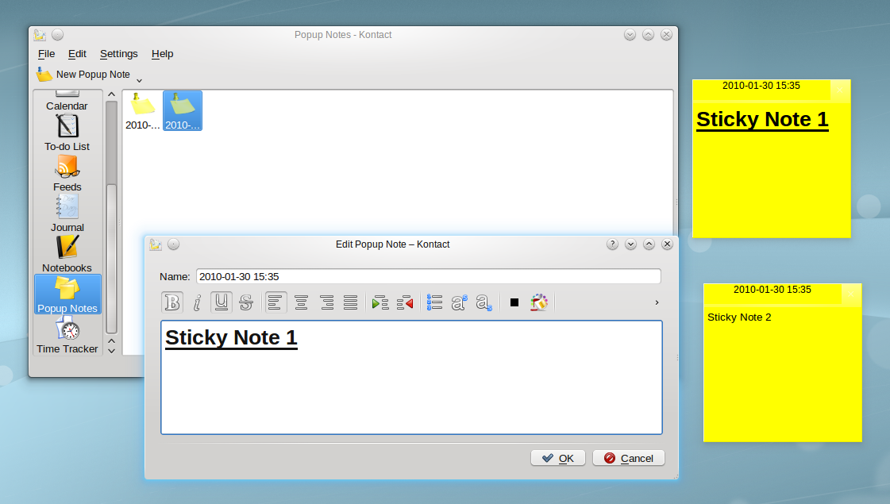Viewport: 890px width, 504px height.
Task: Confirm edits with OK button
Action: pyautogui.click(x=558, y=458)
